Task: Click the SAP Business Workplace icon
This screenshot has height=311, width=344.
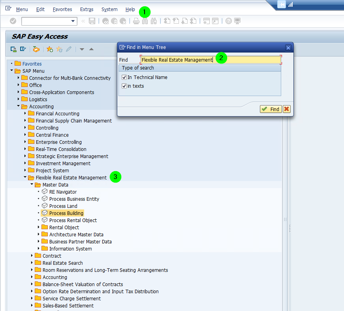Action: click(x=36, y=49)
